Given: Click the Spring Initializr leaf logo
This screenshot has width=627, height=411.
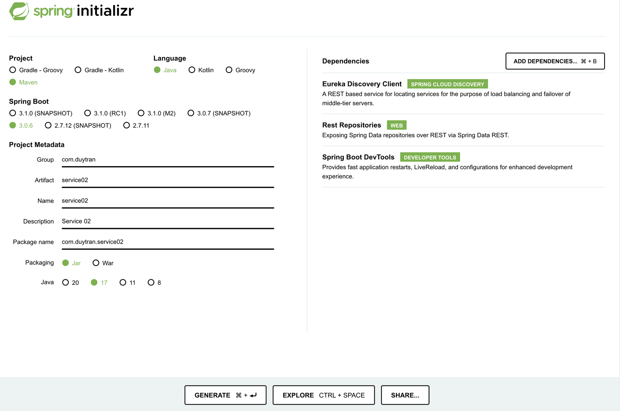Looking at the screenshot, I should pos(19,11).
